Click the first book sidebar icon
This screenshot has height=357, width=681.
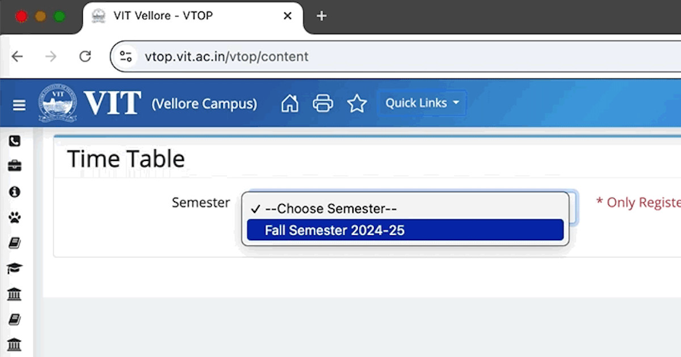(14, 243)
